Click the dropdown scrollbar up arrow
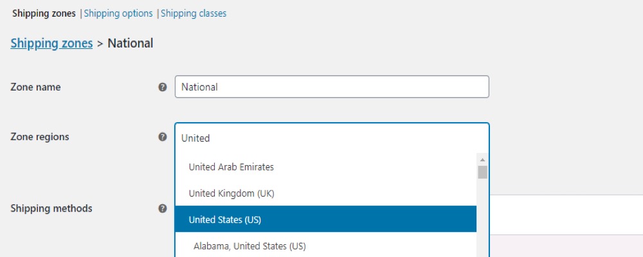Screen dimensions: 643x257 tap(483, 160)
